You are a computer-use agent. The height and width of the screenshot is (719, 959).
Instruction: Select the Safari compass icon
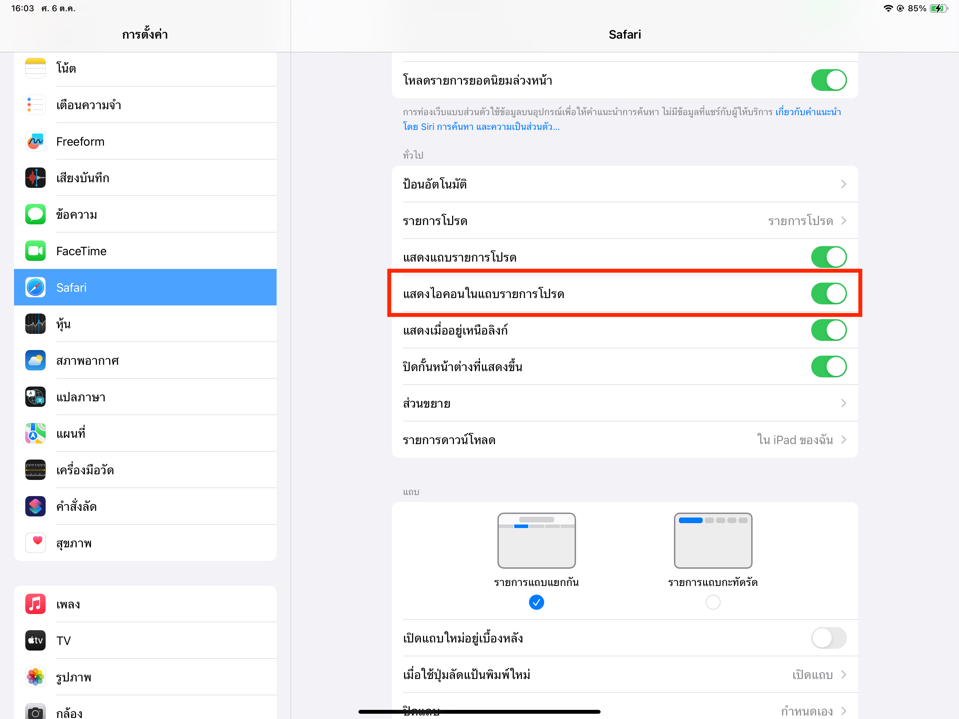35,287
